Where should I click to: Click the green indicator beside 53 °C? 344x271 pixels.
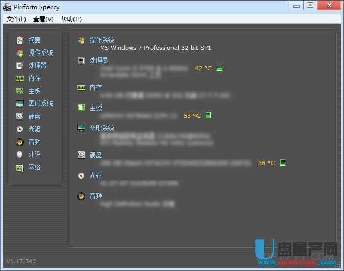(x=208, y=115)
